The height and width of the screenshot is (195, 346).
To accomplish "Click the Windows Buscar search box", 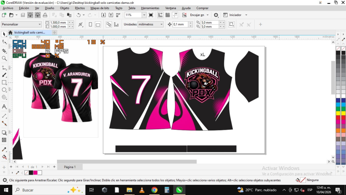I will [49, 190].
